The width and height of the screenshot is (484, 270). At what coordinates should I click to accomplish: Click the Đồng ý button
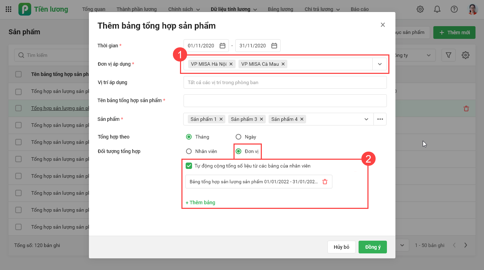(372, 247)
